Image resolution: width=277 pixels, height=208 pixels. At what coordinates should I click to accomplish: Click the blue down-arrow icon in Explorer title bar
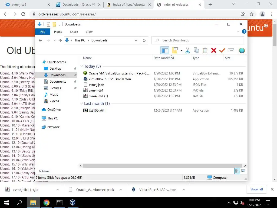click(x=39, y=24)
